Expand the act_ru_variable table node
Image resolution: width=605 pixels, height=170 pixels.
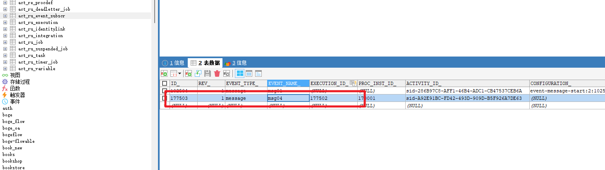coord(5,68)
